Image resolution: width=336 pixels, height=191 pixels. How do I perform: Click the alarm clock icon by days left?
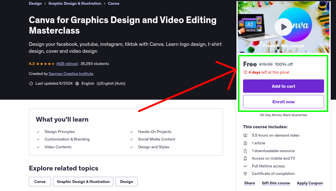[245, 72]
